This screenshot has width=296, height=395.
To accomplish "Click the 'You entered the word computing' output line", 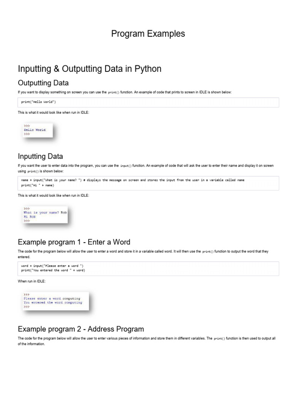I will pos(53,303).
